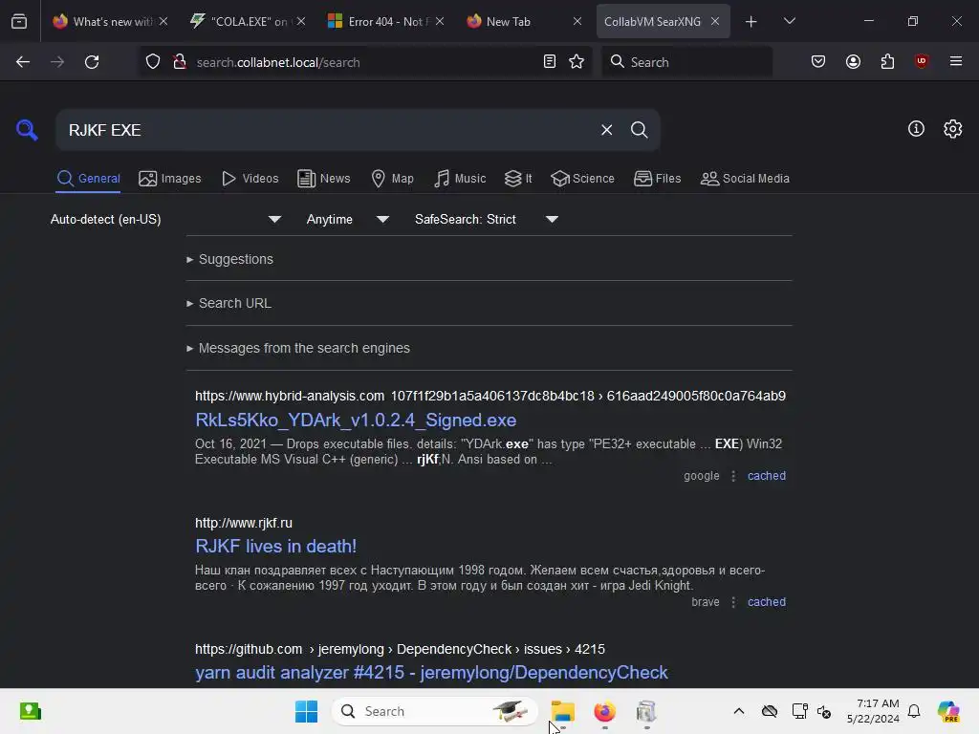Show insecure connection lock info

coord(180,62)
